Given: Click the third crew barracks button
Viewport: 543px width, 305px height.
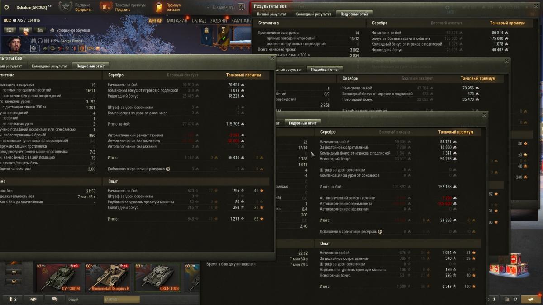Looking at the screenshot, I should tap(40, 30).
